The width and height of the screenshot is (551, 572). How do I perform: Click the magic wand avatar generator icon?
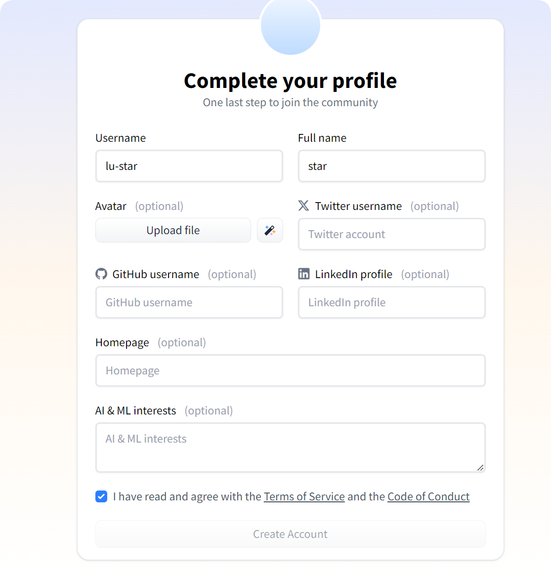[270, 230]
